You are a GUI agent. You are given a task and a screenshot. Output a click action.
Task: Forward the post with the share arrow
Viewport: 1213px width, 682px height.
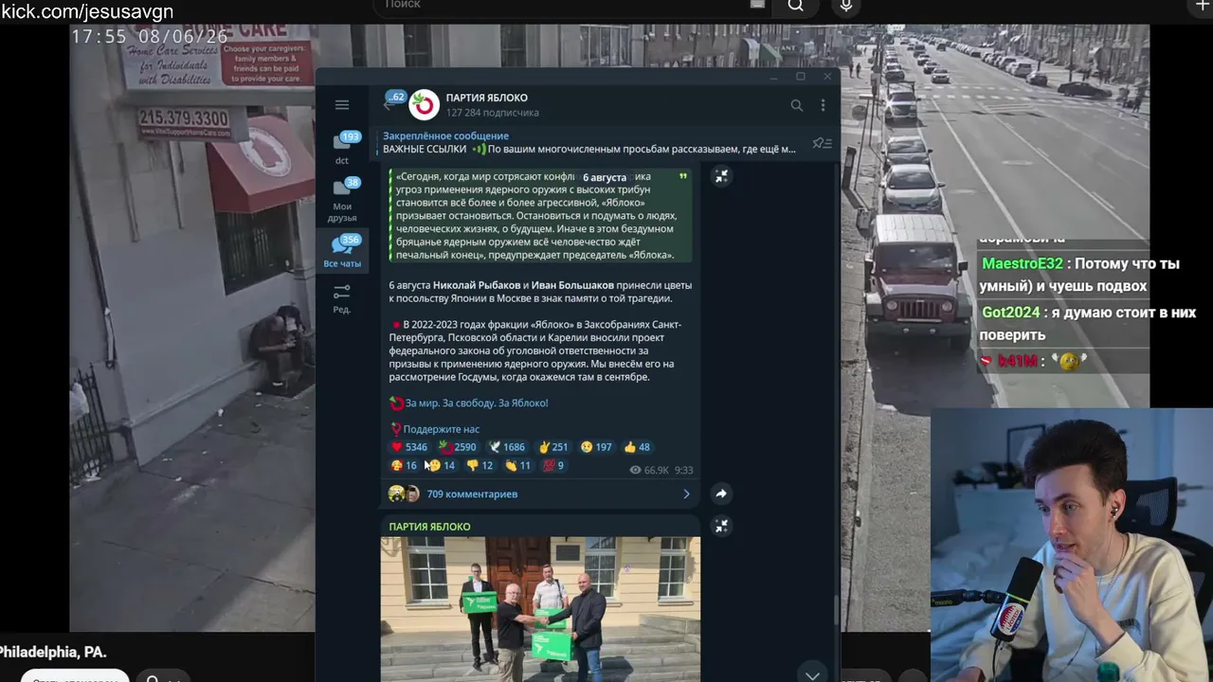721,494
